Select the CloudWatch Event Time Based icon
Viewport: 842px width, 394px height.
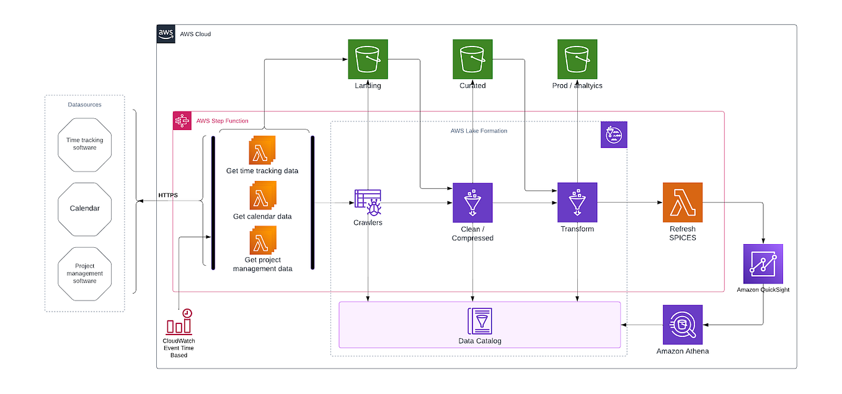tap(179, 323)
